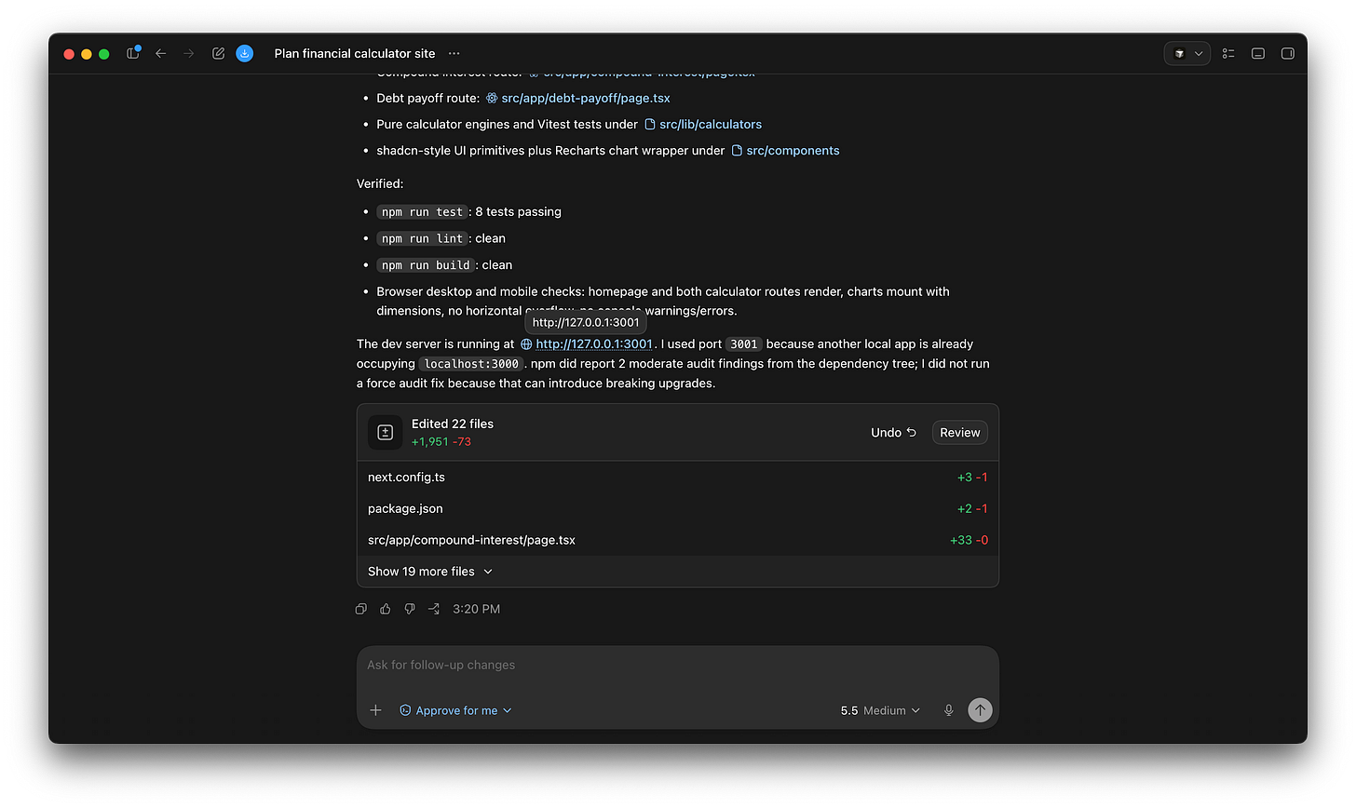1356x808 pixels.
Task: Click the +33 -0 count on compound-interest row
Action: pos(969,540)
